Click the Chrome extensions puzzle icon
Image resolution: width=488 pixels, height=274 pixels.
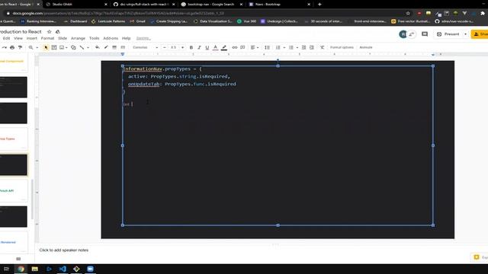pyautogui.click(x=483, y=14)
